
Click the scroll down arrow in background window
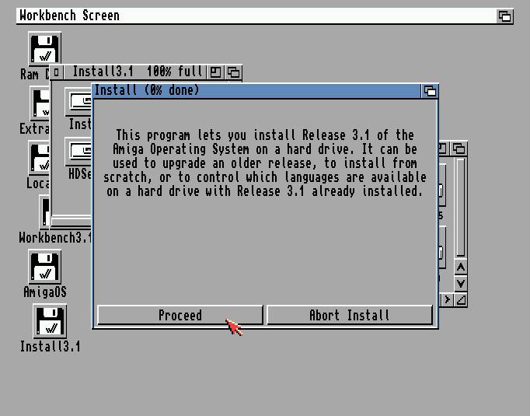461,284
